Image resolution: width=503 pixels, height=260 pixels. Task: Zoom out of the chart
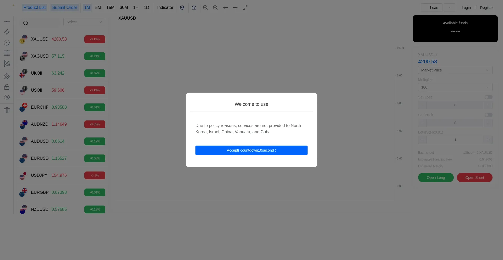pos(215,8)
